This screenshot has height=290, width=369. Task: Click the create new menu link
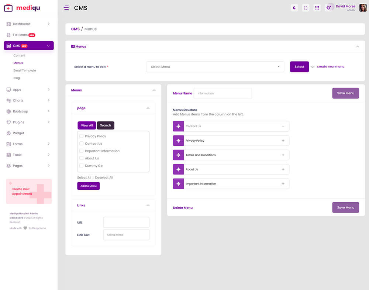(x=330, y=67)
